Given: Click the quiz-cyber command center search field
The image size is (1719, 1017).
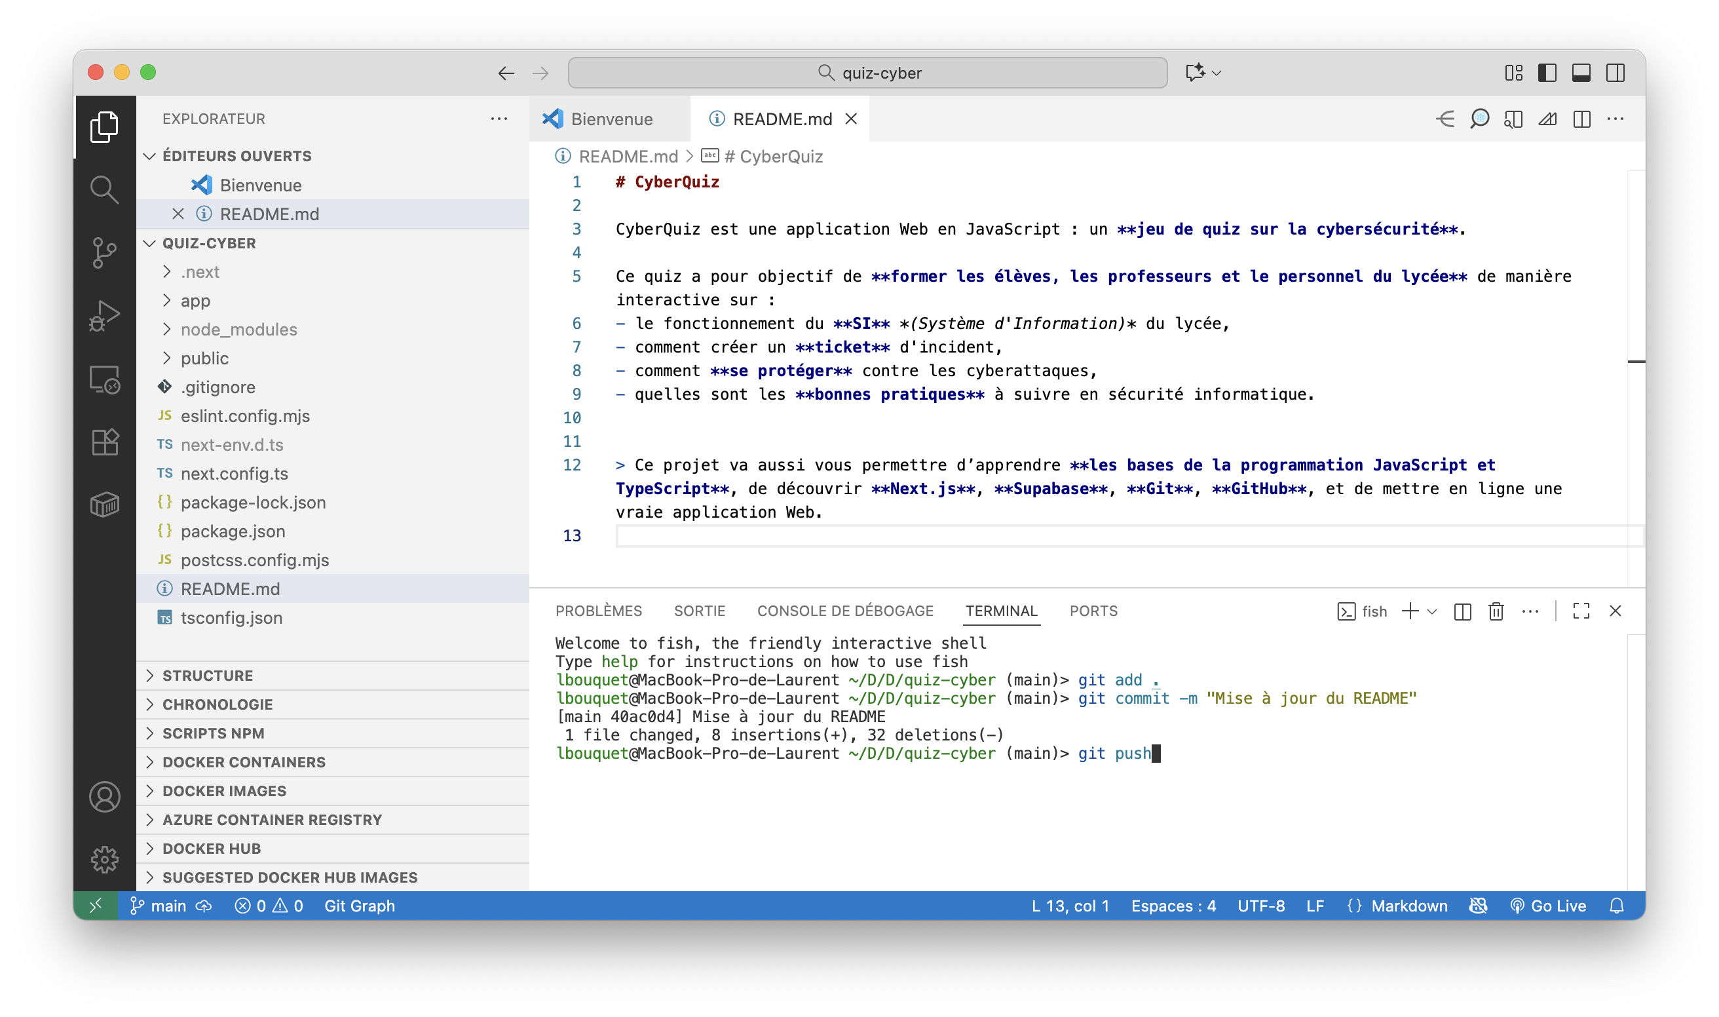Looking at the screenshot, I should click(867, 73).
